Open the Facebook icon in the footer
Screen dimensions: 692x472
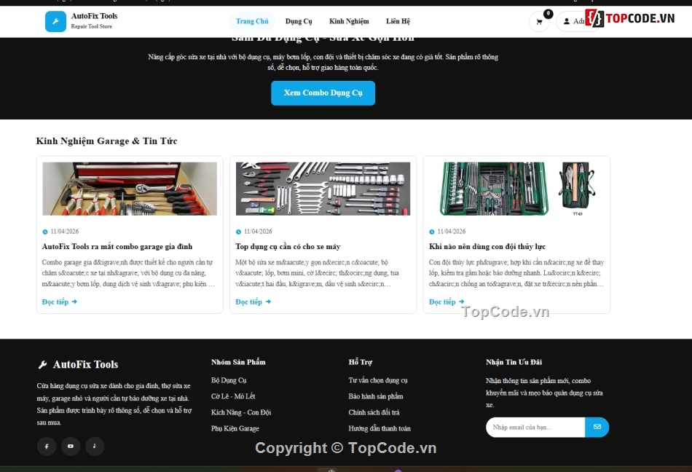47,446
